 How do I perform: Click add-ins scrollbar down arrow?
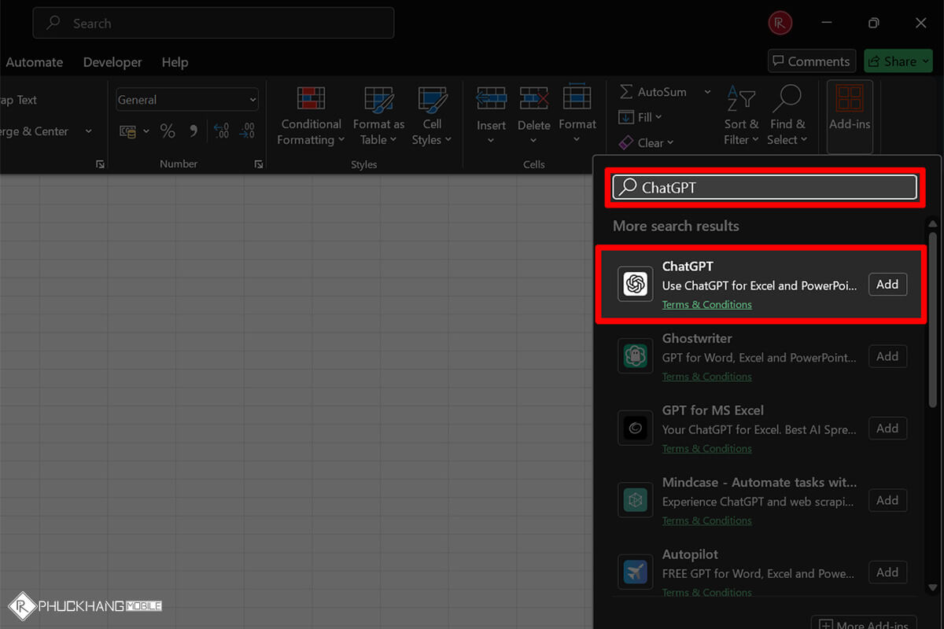click(x=933, y=587)
